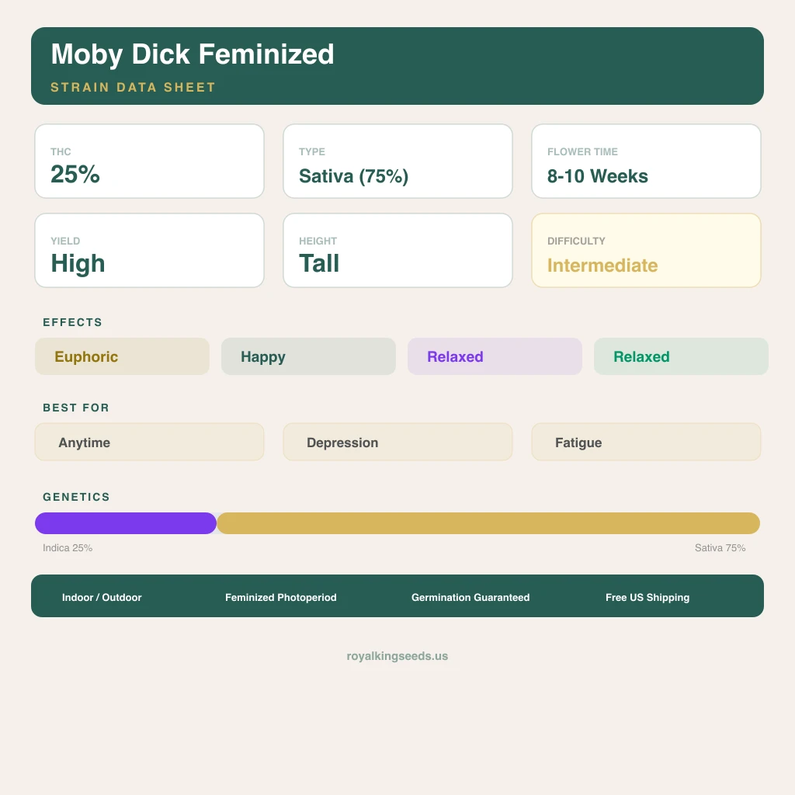This screenshot has width=795, height=795.
Task: Click the gold Sativa genetics bar segment
Action: coord(488,523)
